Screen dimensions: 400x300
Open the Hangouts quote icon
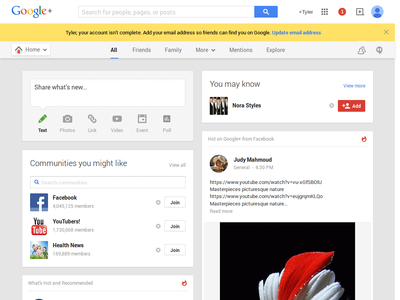pyautogui.click(x=379, y=50)
